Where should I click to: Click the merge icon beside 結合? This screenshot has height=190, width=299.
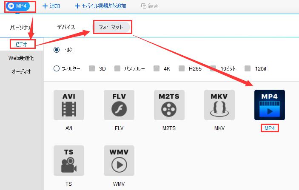tap(144, 6)
